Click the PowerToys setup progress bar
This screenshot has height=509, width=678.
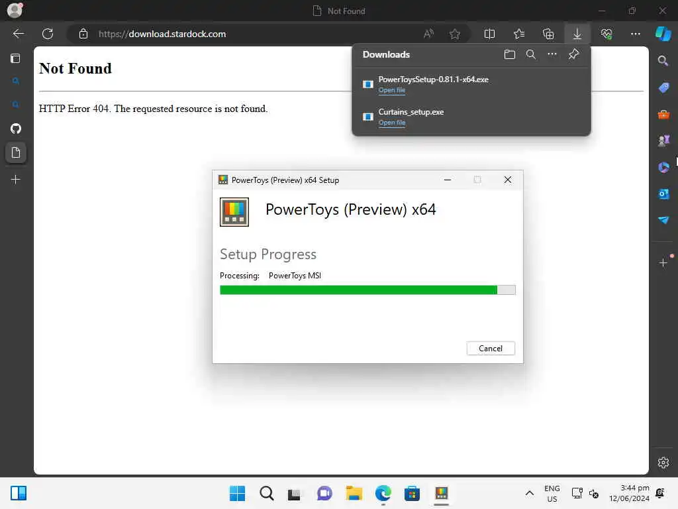pos(367,290)
